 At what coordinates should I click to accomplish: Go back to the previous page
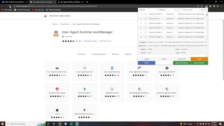click(2, 6)
